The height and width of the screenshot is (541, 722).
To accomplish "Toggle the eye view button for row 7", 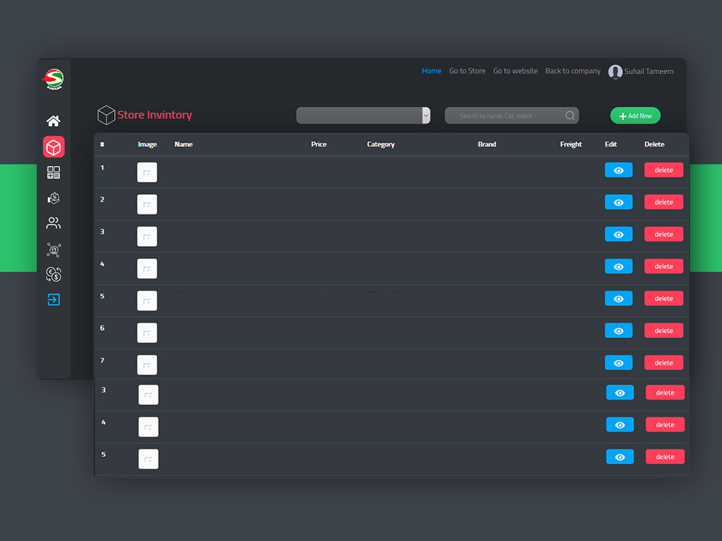I will coord(618,363).
